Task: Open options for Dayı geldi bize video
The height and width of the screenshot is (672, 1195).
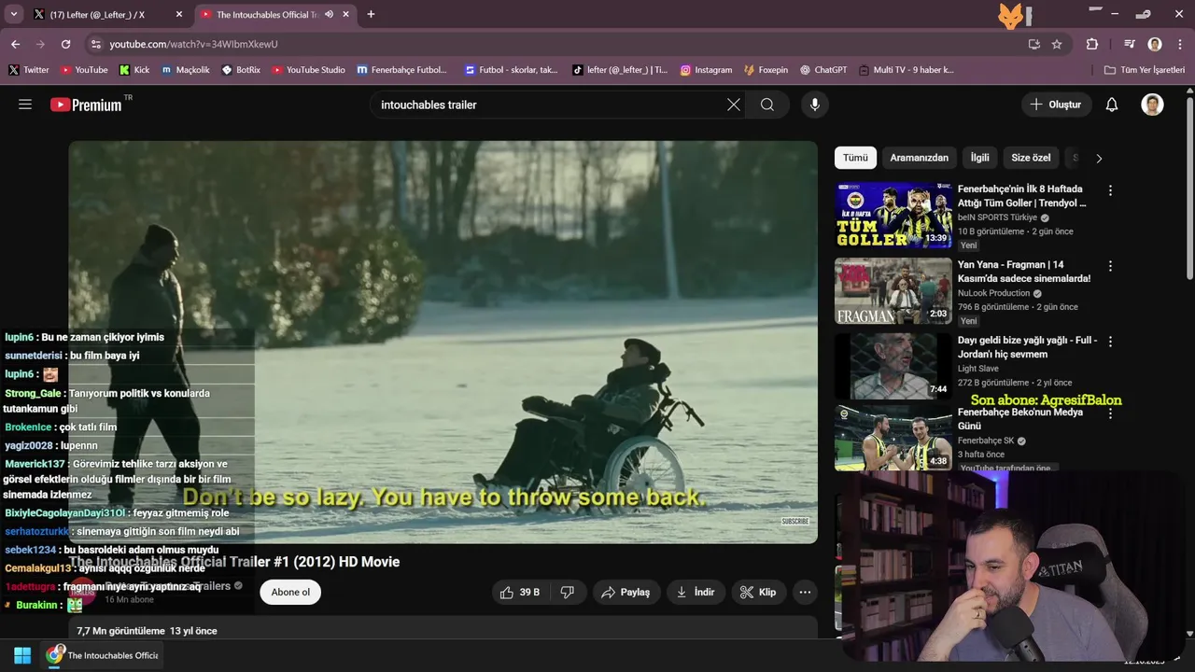Action: coord(1110,342)
